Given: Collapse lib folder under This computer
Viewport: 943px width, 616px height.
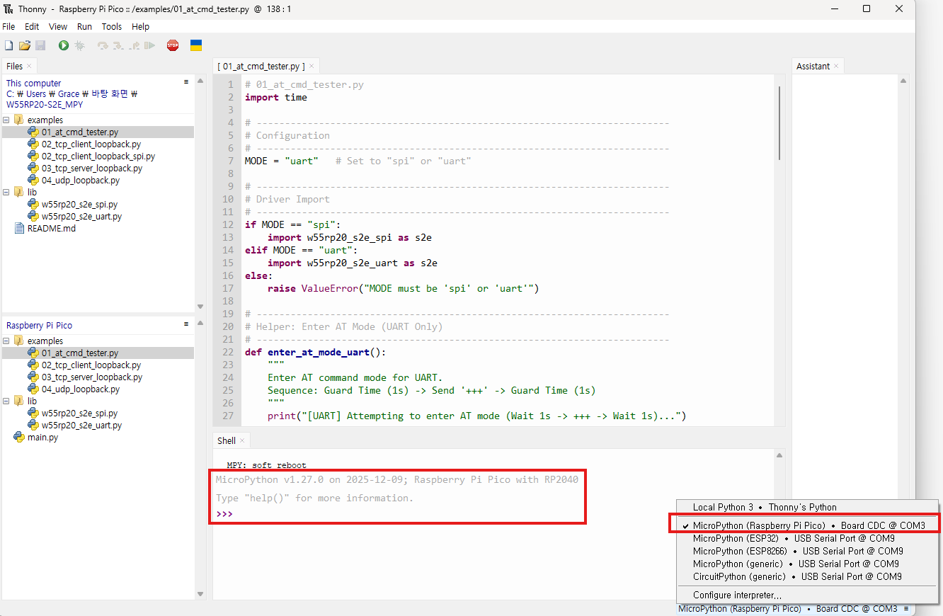Looking at the screenshot, I should 6,192.
